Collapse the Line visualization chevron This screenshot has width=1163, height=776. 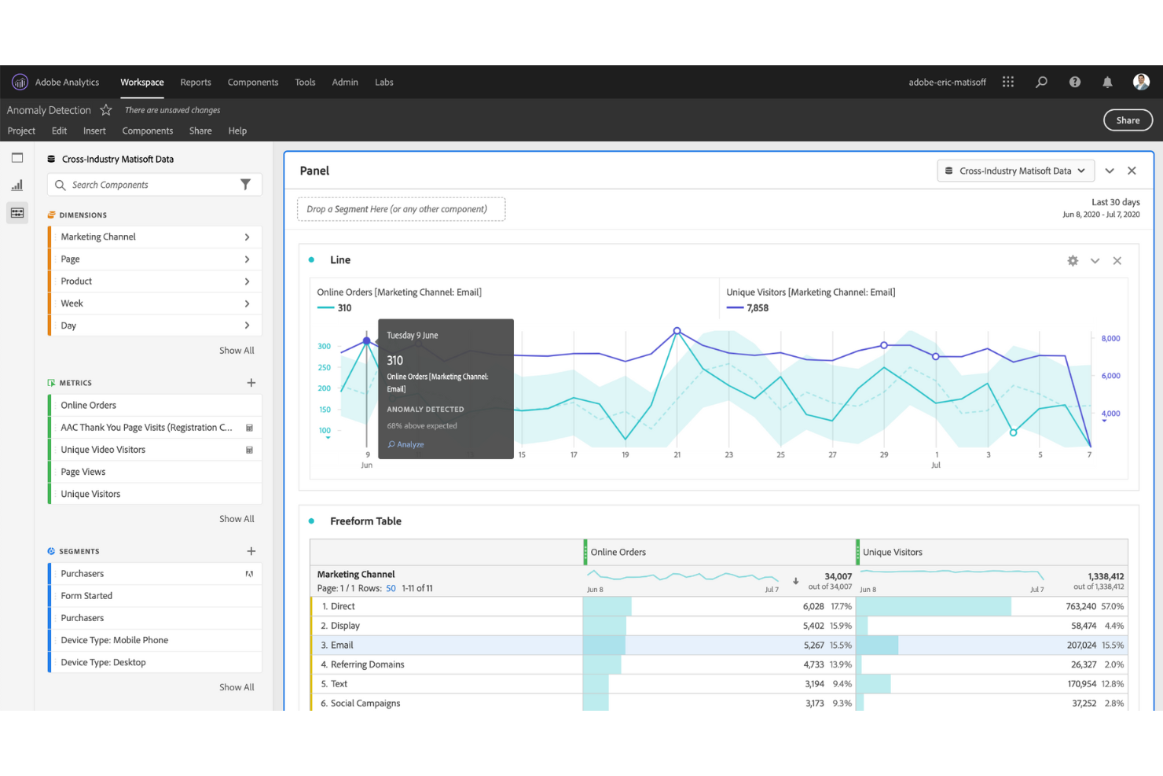click(x=1095, y=260)
